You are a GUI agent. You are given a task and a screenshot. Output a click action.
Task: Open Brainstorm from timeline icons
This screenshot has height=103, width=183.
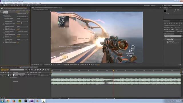click(x=43, y=70)
